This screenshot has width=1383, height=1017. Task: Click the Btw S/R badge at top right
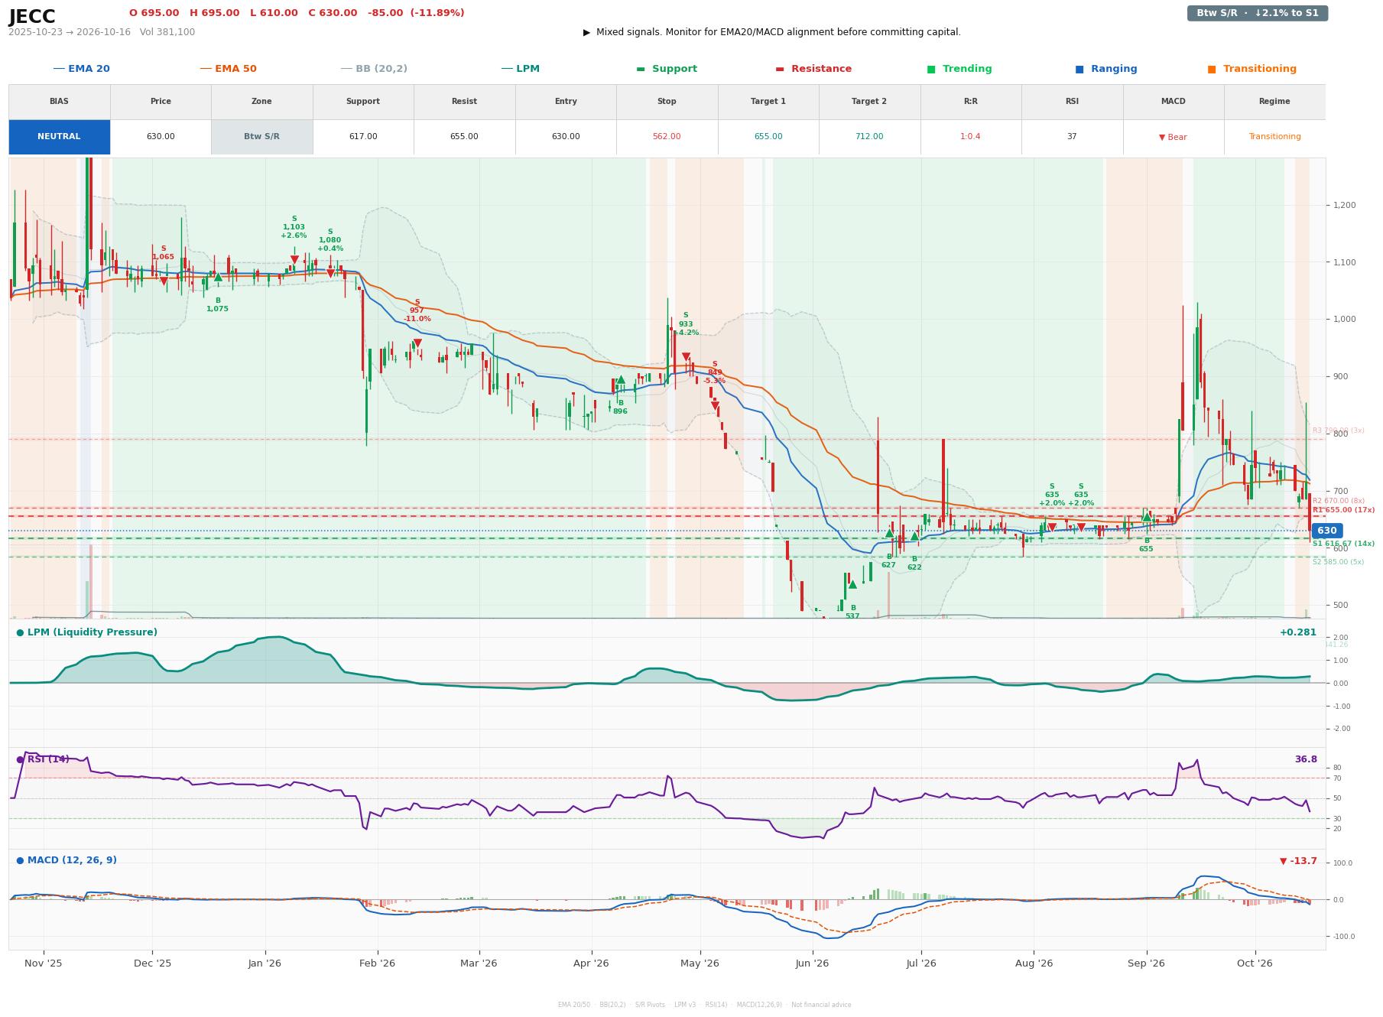coord(1257,13)
